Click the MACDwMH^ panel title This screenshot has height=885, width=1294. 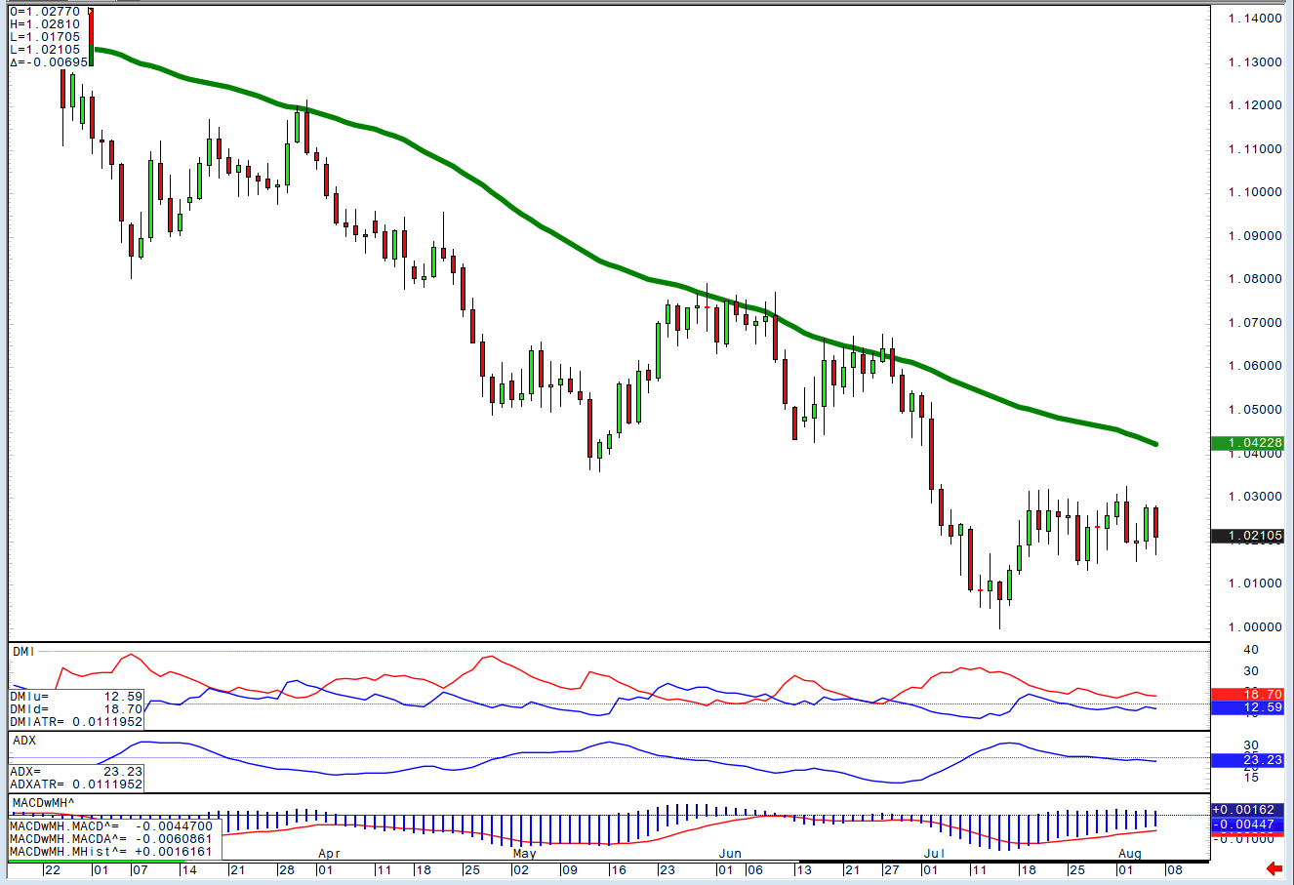[44, 802]
